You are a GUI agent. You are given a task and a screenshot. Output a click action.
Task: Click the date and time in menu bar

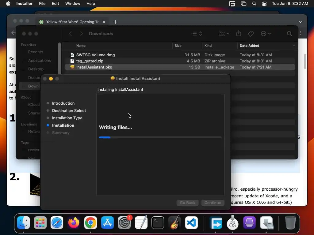click(x=290, y=4)
